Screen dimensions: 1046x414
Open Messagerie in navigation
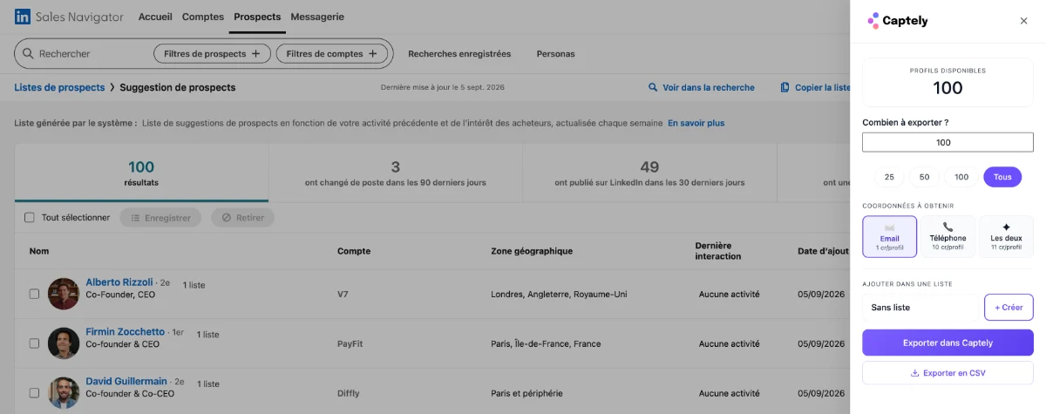coord(317,17)
